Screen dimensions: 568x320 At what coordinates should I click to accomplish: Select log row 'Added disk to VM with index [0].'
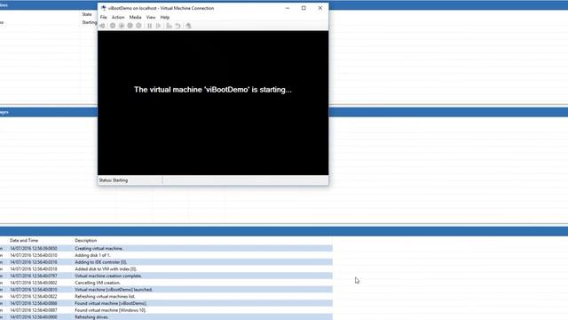[x=166, y=268]
